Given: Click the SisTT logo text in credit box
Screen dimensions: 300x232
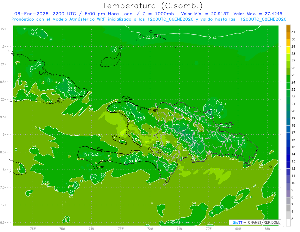Looking at the screenshot, I should (237, 222).
